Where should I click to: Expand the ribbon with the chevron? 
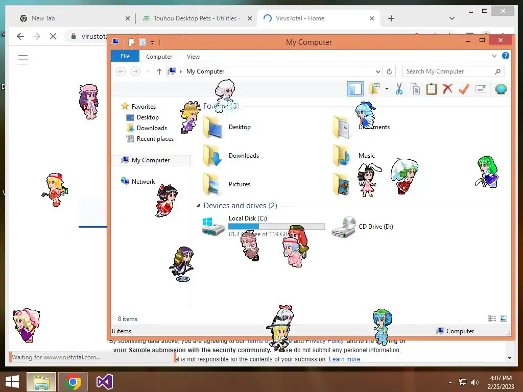(494, 56)
